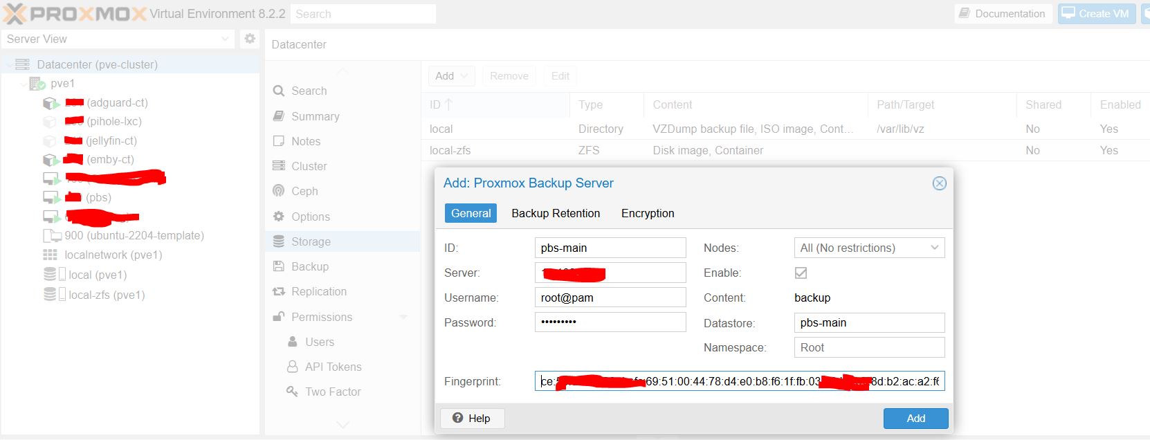Select the local-zfs storage row
1150x440 pixels.
785,150
